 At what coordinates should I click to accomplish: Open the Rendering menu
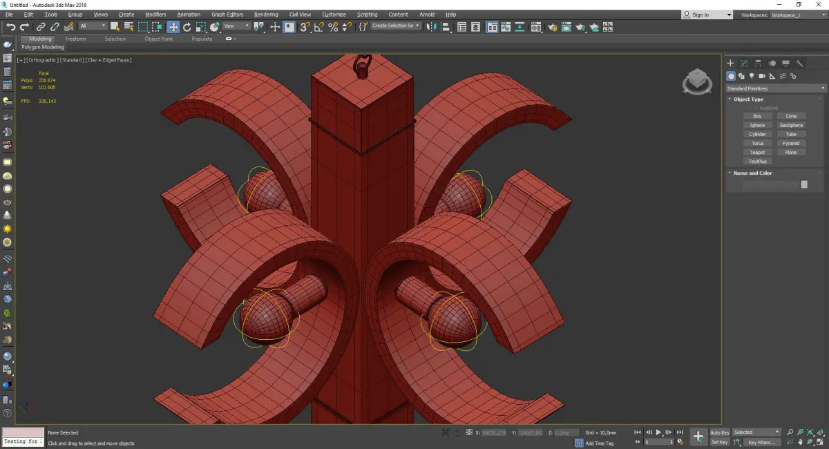pos(266,15)
